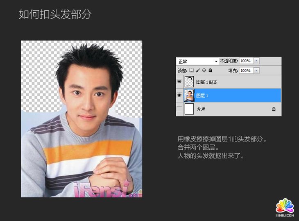Image resolution: width=299 pixels, height=221 pixels.
Task: Click the padlock icon on 背景 layer
Action: [274, 109]
